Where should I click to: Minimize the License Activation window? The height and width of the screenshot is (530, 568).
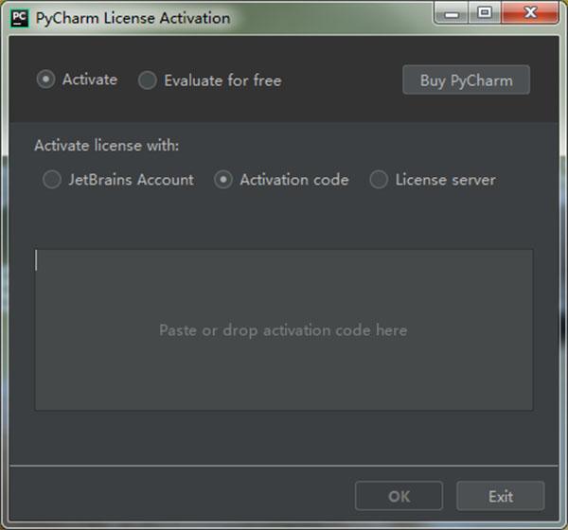pyautogui.click(x=452, y=14)
